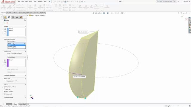Open the ConfigurationManager tab icon
This screenshot has height=107, width=191.
coord(13,17)
